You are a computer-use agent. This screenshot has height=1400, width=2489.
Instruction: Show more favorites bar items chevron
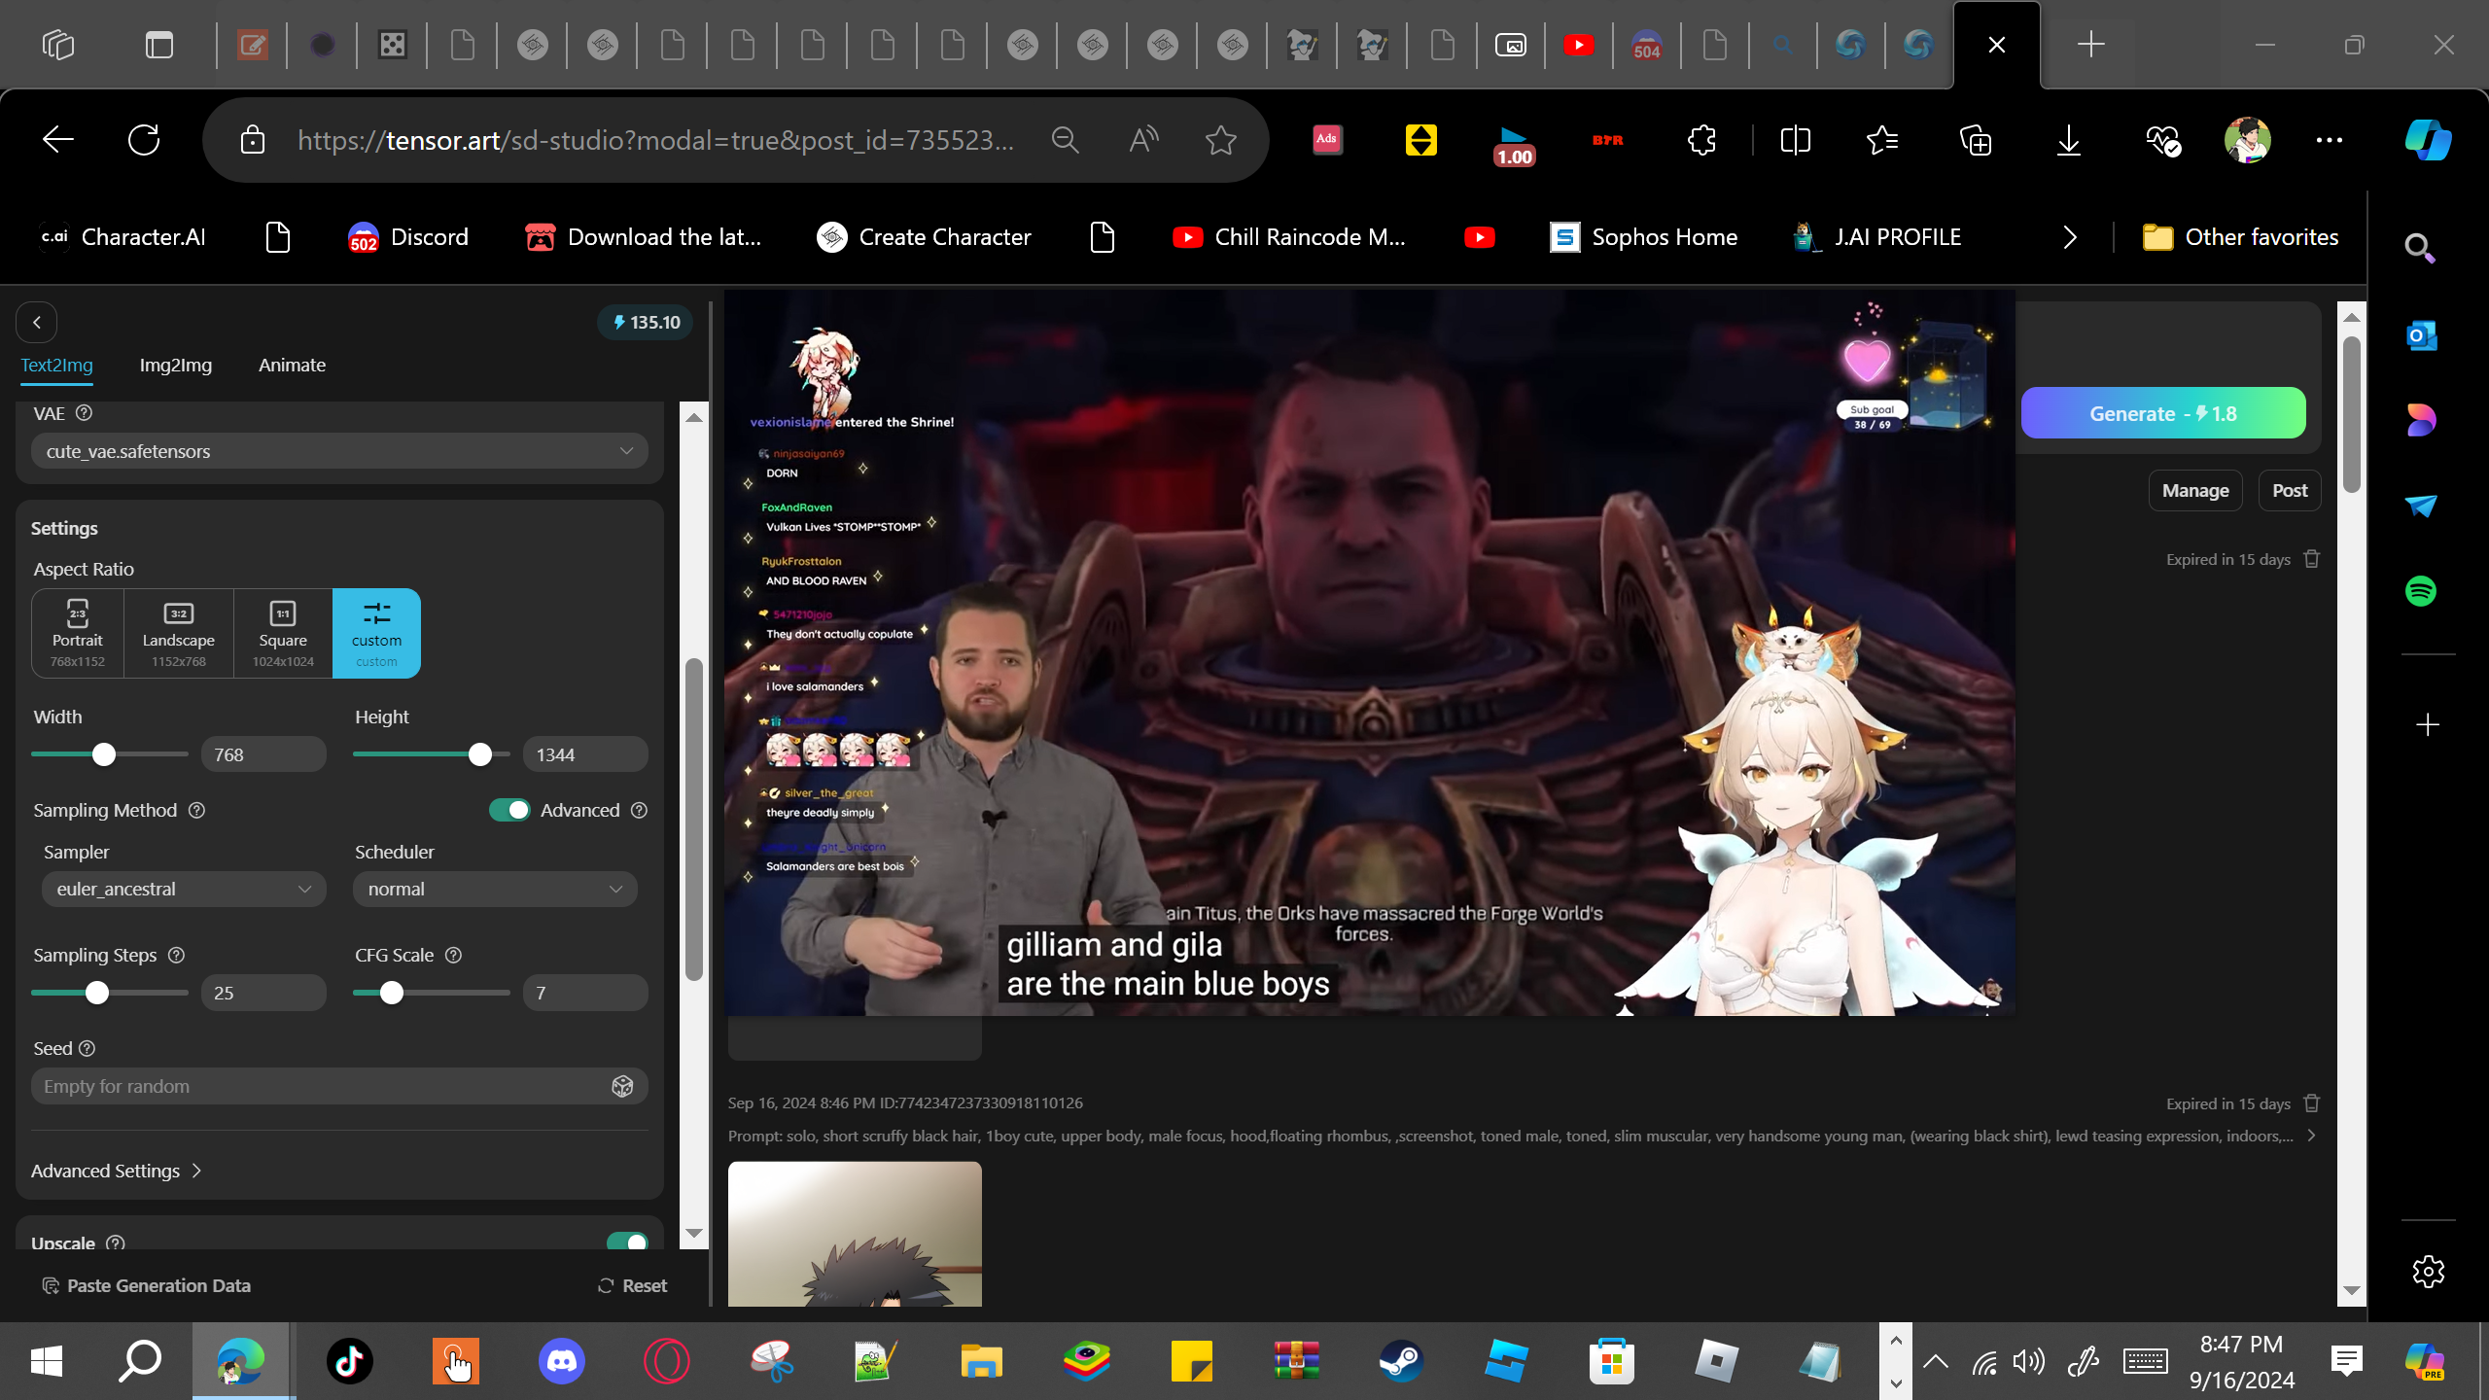2070,237
